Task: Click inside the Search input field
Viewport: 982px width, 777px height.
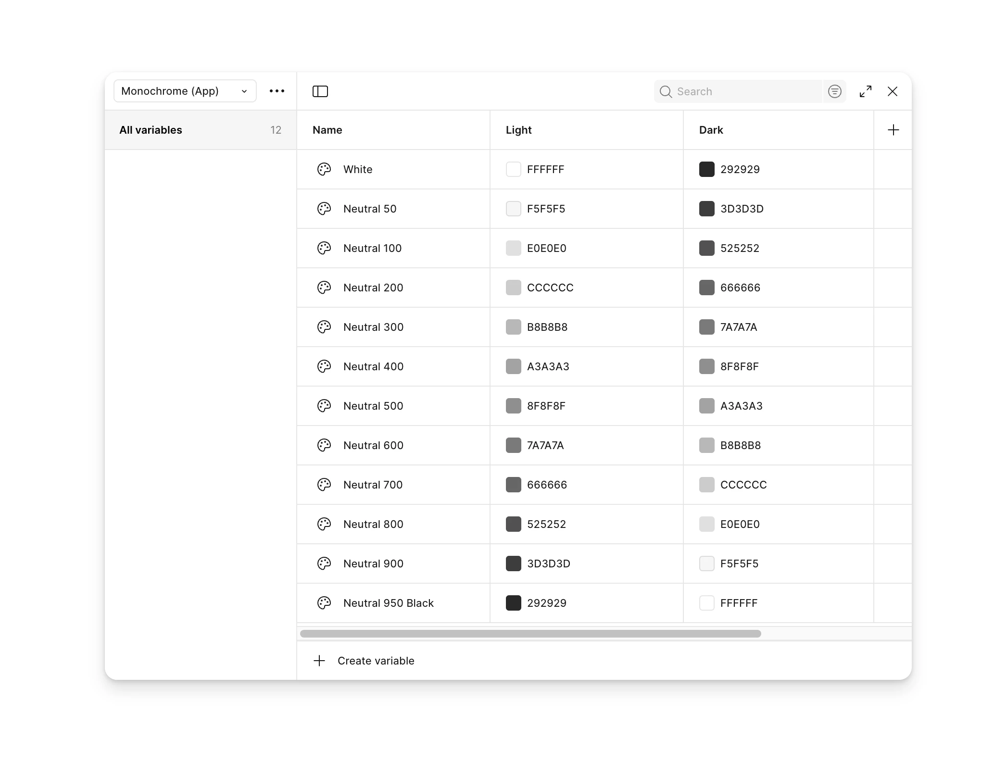Action: (736, 91)
